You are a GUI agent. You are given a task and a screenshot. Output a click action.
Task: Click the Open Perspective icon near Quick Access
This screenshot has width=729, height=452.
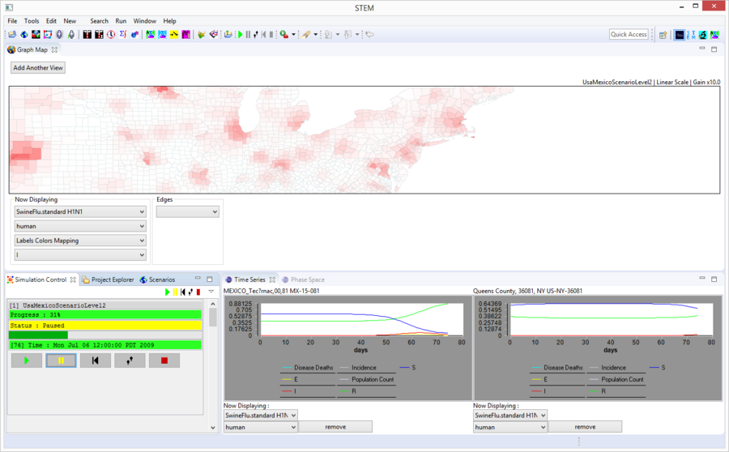click(663, 35)
